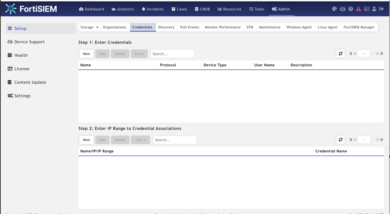This screenshot has height=214, width=390.
Task: Go to next page of associations table
Action: click(378, 140)
